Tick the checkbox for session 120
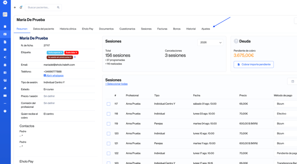297x164 pixels. (x=109, y=133)
